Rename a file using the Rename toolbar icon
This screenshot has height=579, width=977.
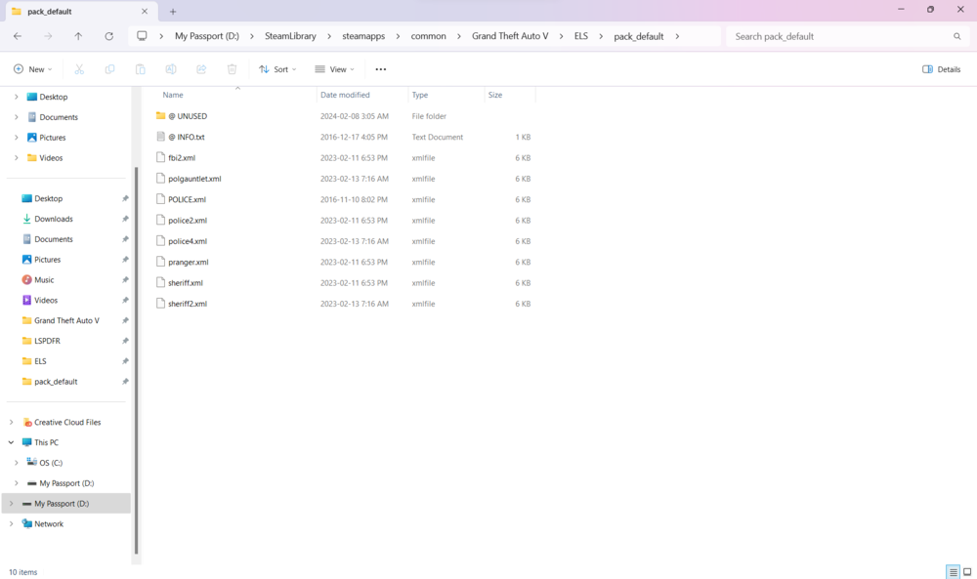[x=171, y=69]
